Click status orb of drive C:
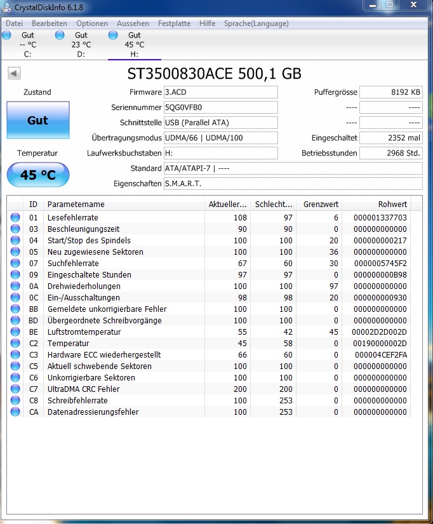433x524 pixels. (7, 35)
